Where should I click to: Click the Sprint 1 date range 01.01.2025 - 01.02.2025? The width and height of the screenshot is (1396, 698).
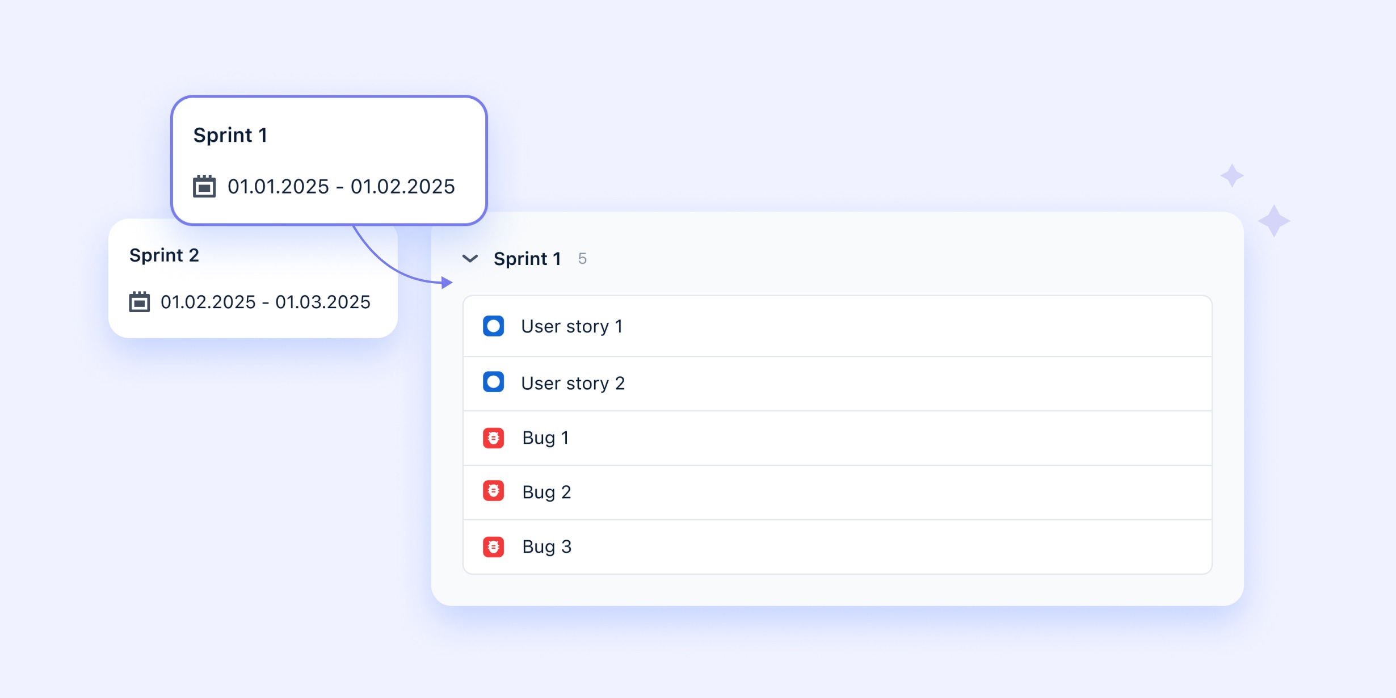341,187
